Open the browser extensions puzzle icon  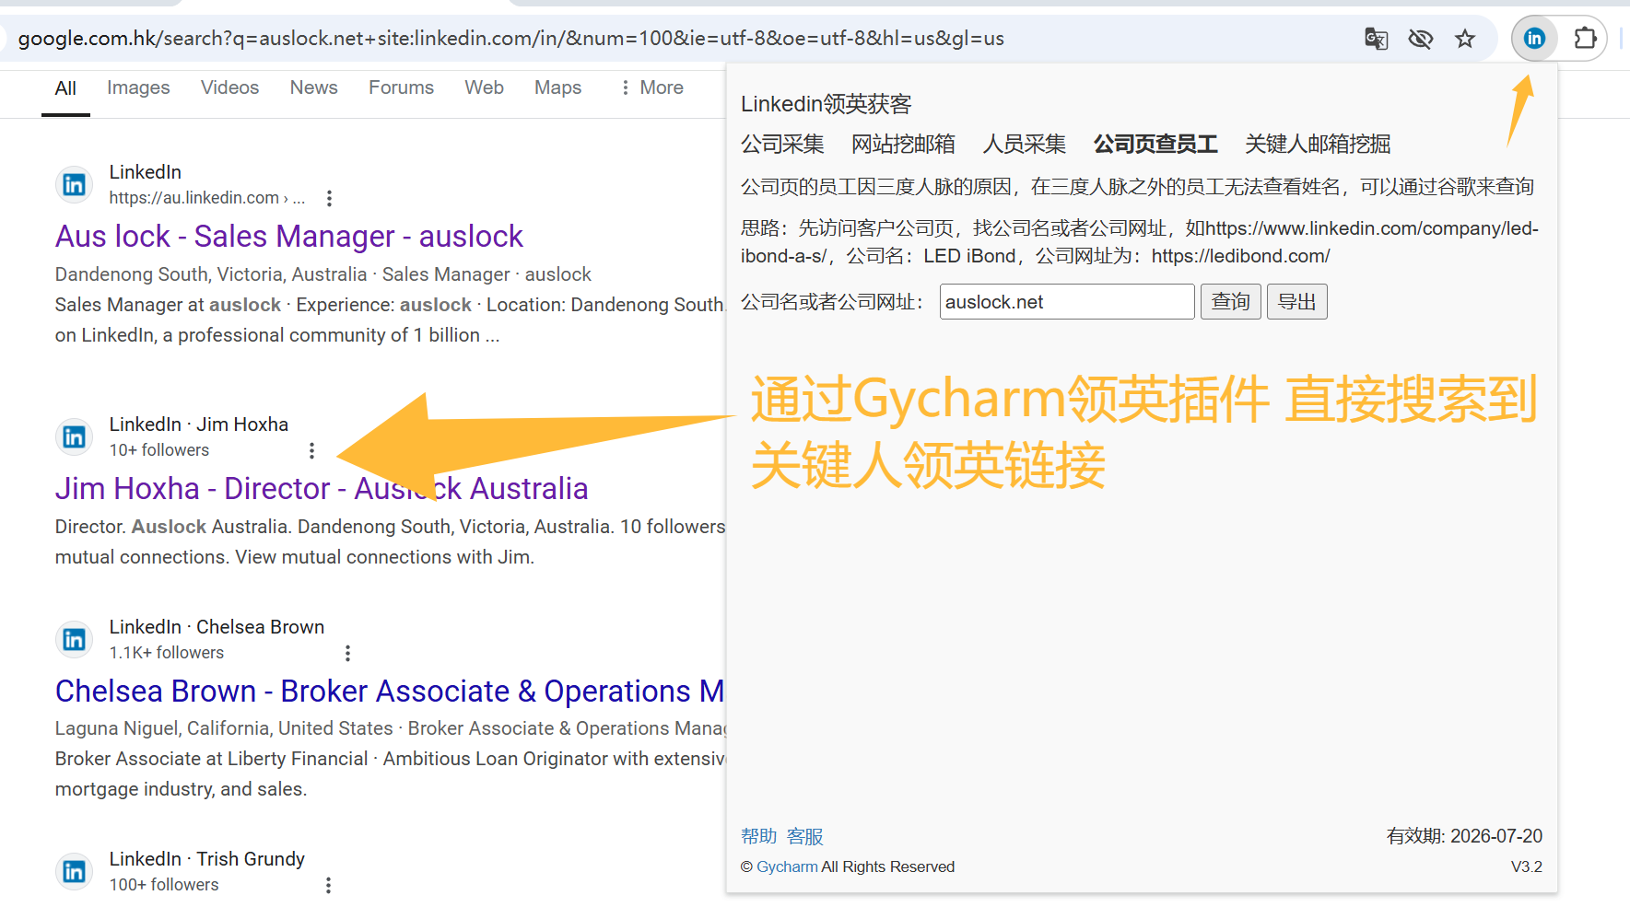click(x=1585, y=39)
